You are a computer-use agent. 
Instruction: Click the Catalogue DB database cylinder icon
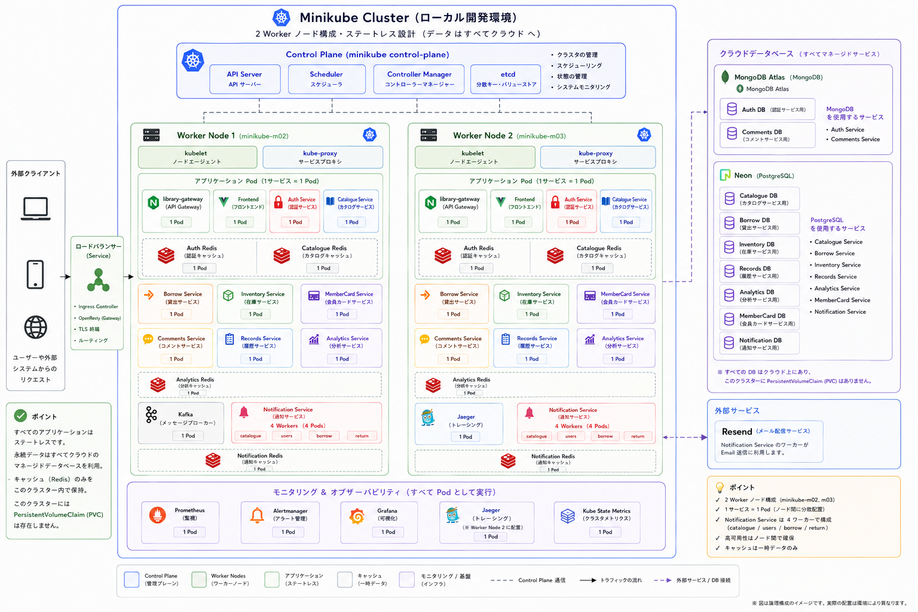(x=729, y=198)
